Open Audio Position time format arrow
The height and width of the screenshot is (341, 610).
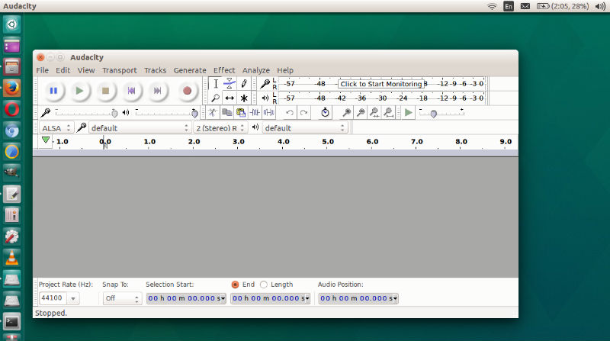pyautogui.click(x=395, y=298)
